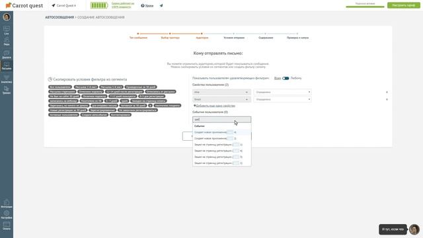The height and width of the screenshot is (238, 423).
Task: Open the Оплата section in the sidebar
Action: coord(7,226)
